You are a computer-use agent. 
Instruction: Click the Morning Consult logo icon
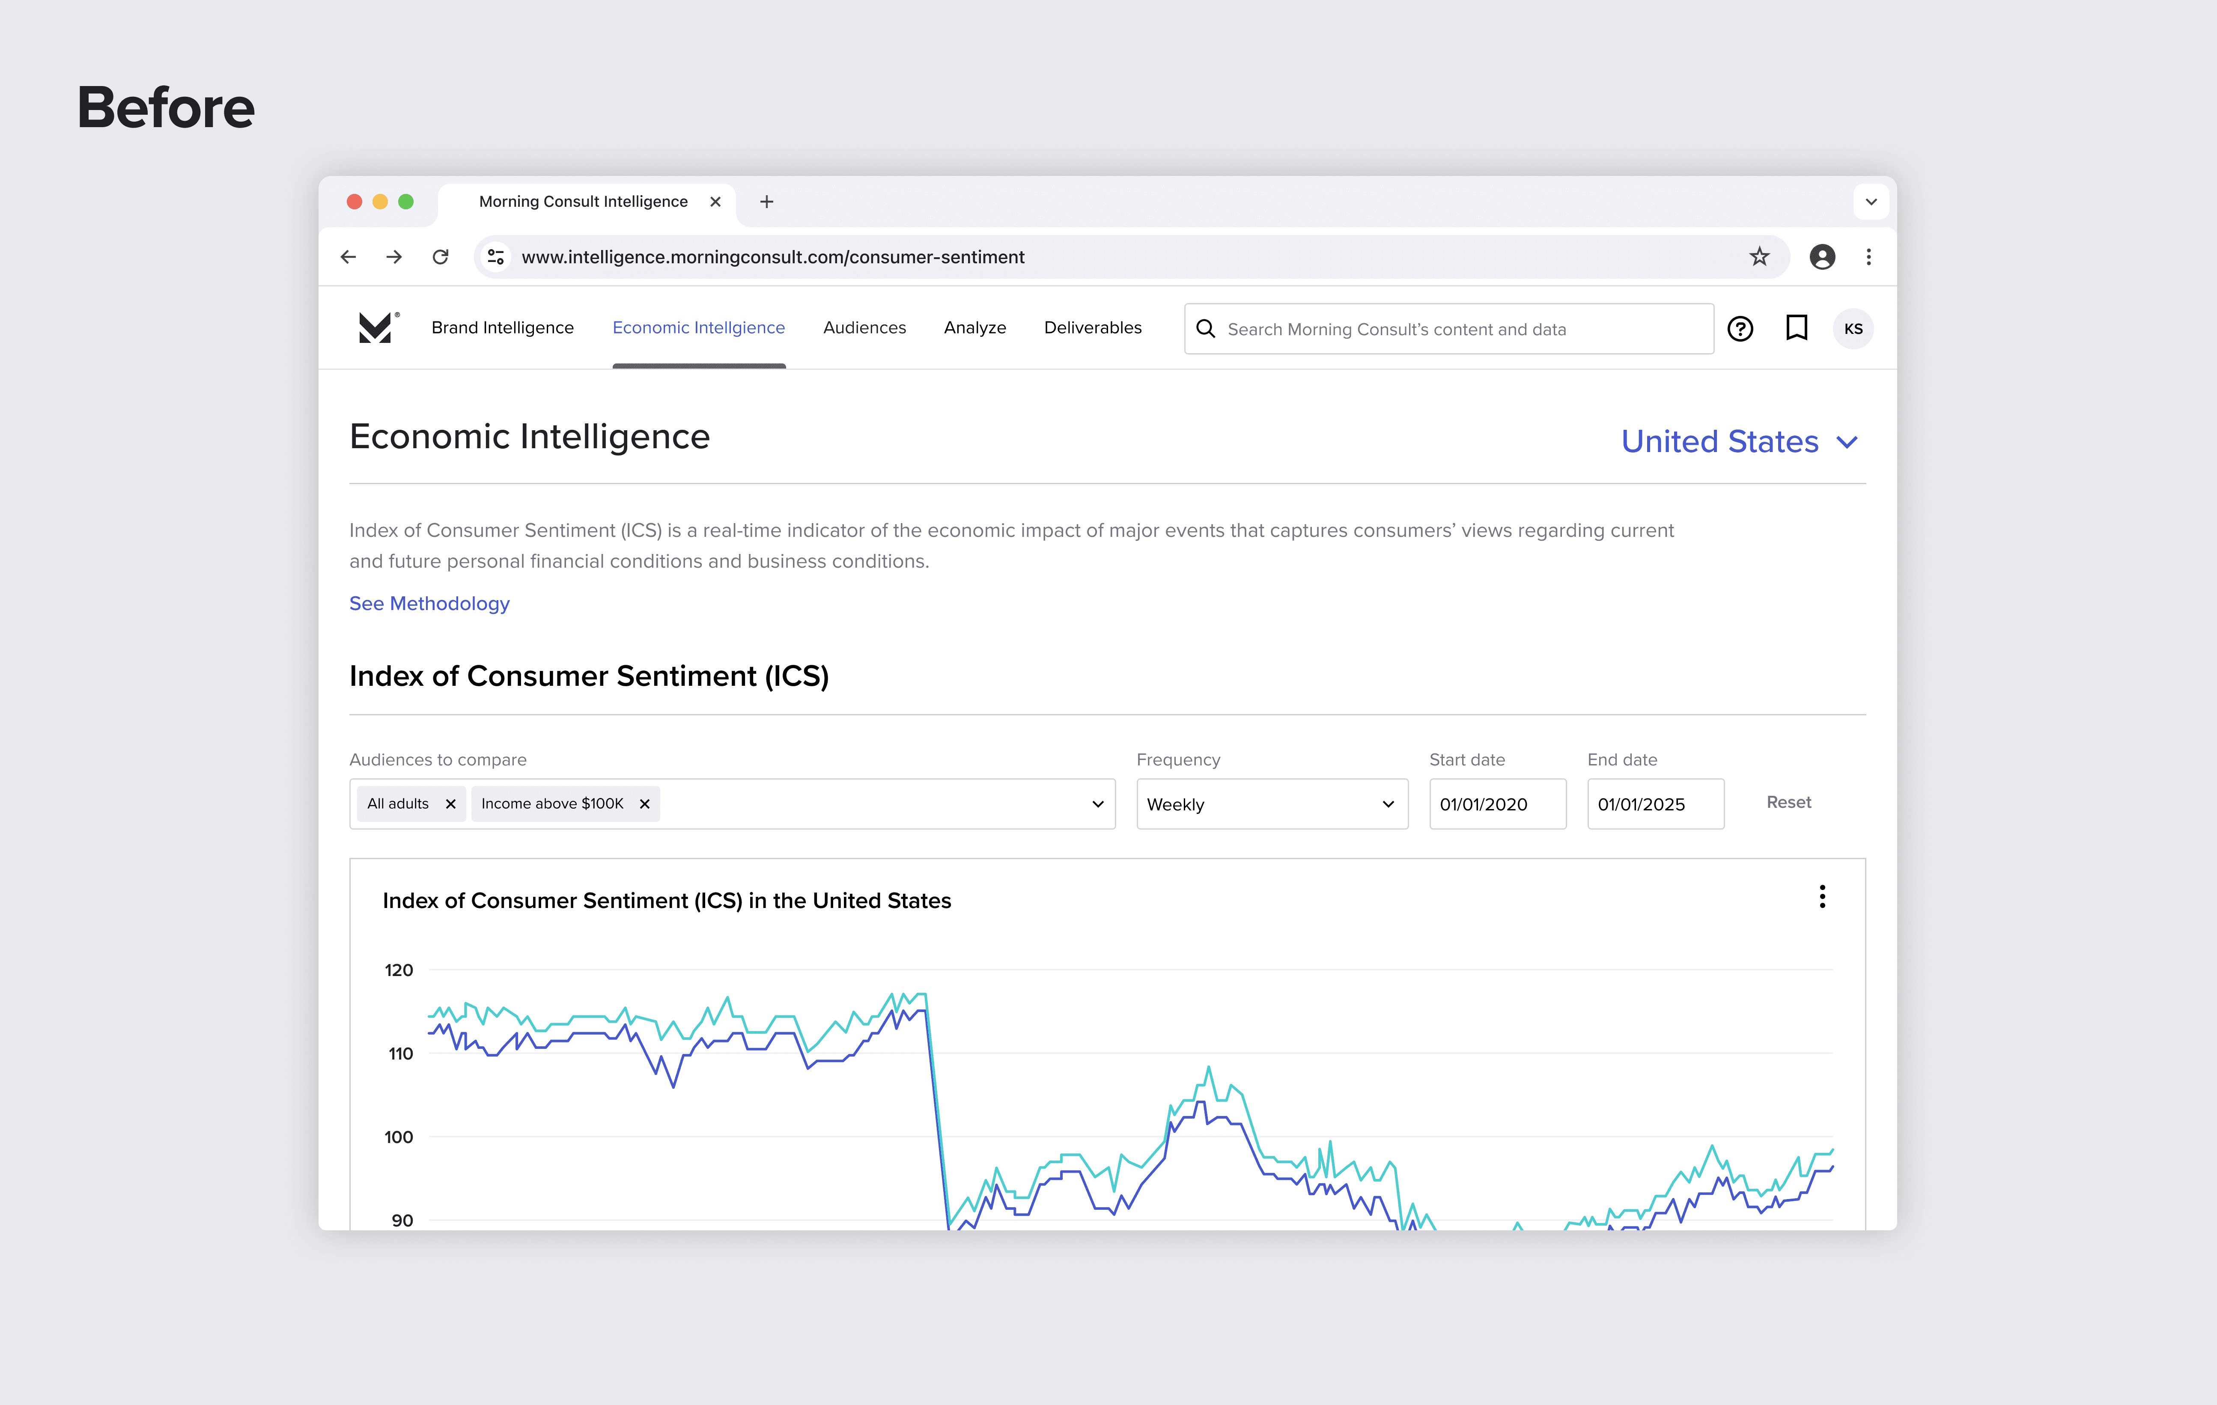pos(375,328)
